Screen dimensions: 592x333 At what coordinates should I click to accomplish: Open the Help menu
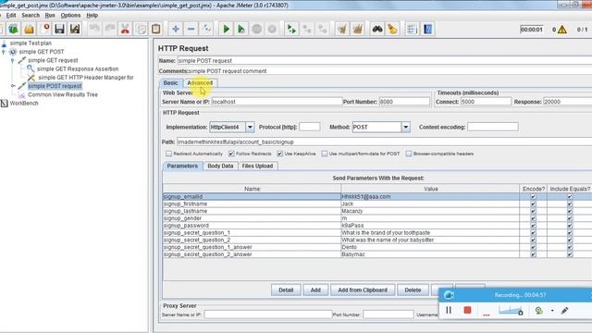tap(92, 16)
